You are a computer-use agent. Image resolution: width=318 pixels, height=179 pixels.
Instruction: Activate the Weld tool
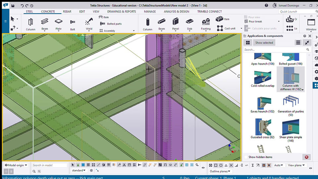pos(89,24)
